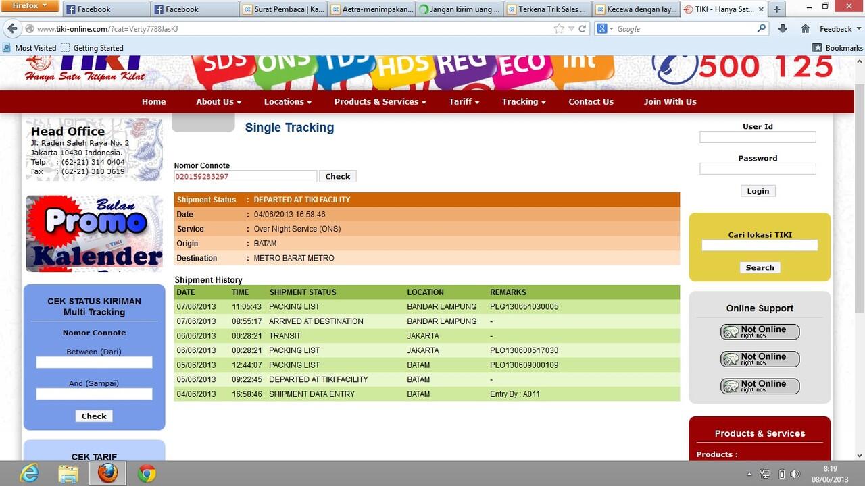Click the browser address bar URL
The image size is (865, 486).
107,29
